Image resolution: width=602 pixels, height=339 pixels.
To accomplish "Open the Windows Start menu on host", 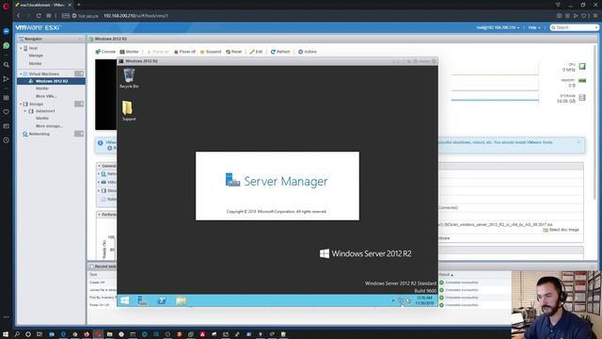I will click(6, 334).
